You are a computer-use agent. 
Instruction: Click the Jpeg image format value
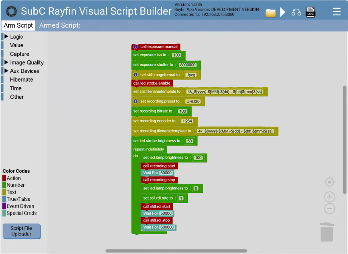[x=191, y=75]
